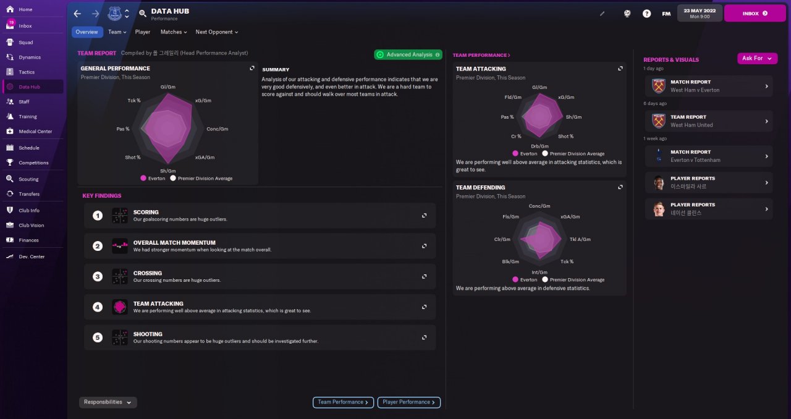Expand the Shooting key finding
This screenshot has height=419, width=791.
click(x=425, y=337)
